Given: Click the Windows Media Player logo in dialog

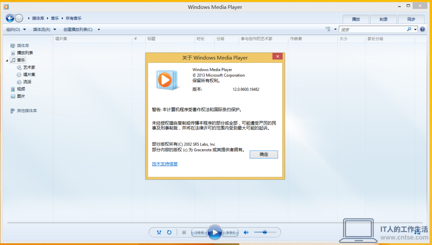Looking at the screenshot, I should click(x=168, y=80).
